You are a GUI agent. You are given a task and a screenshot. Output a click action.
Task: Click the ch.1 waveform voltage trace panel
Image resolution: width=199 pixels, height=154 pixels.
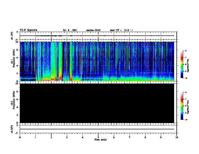click(98, 36)
